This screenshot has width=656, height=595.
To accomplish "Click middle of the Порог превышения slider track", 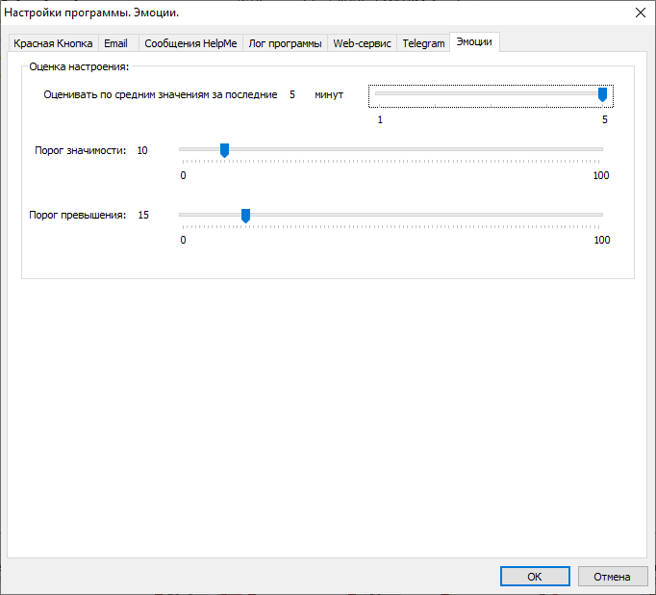I will click(x=391, y=215).
